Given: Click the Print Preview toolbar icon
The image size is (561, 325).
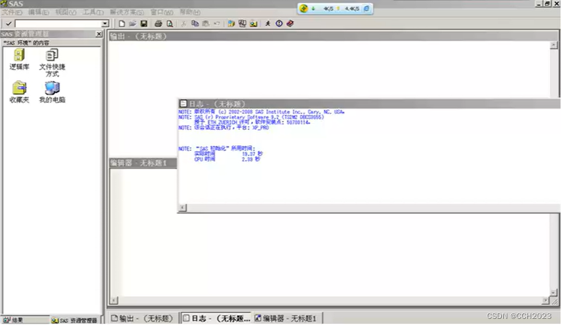Looking at the screenshot, I should 169,23.
